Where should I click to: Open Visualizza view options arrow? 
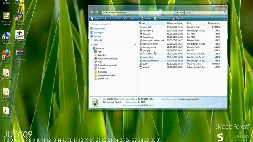point(124,19)
